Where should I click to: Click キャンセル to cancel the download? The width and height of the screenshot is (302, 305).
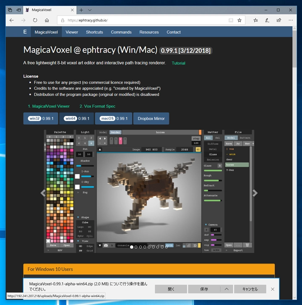(x=250, y=289)
